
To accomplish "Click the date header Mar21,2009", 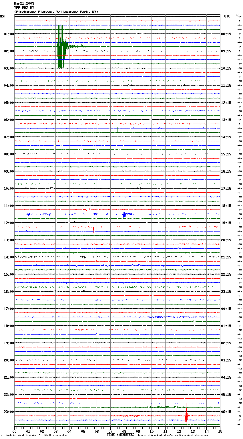I will pyautogui.click(x=24, y=3).
